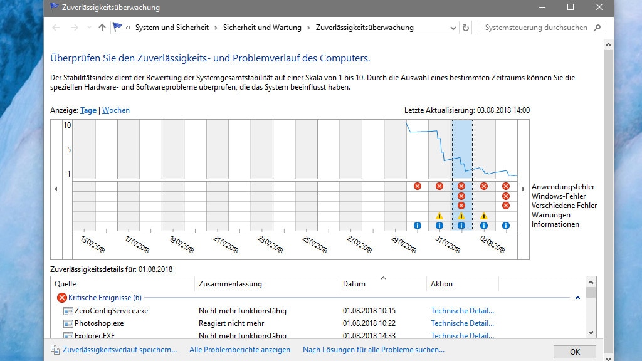This screenshot has width=642, height=361.
Task: Click the warning icon for 31.07.2018
Action: point(439,216)
